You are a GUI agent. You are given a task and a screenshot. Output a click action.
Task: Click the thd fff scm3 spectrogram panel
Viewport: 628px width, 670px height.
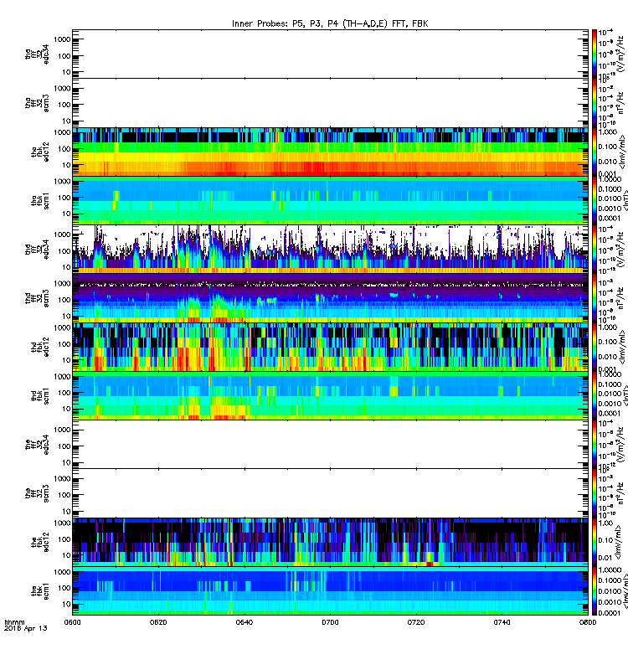point(330,298)
